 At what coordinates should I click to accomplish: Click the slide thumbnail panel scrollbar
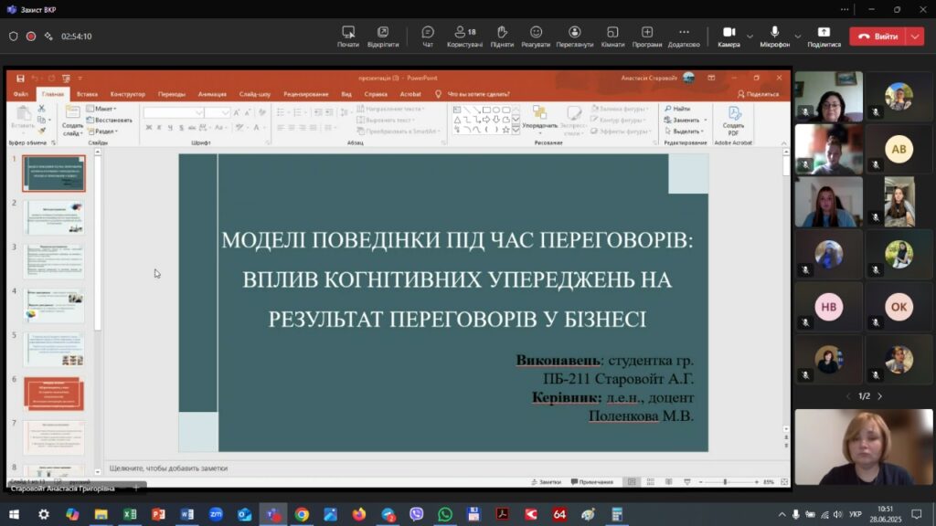tap(97, 243)
